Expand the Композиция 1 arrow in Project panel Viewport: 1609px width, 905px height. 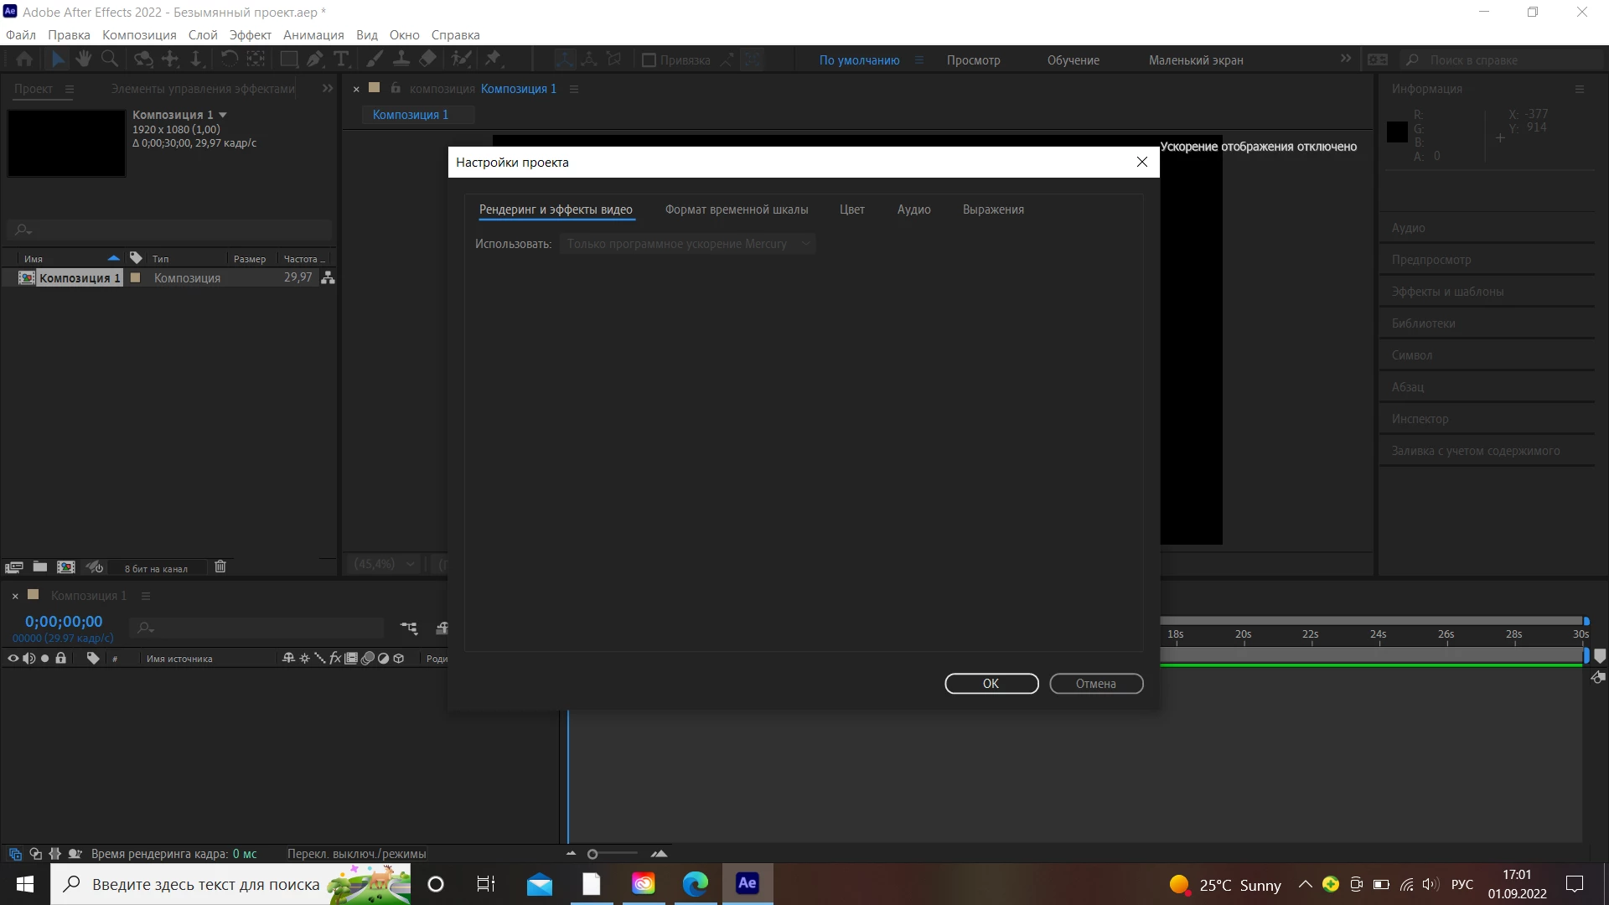pos(223,115)
